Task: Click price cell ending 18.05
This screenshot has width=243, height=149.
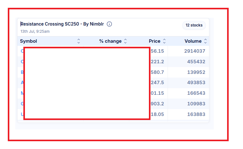Action: click(157, 114)
